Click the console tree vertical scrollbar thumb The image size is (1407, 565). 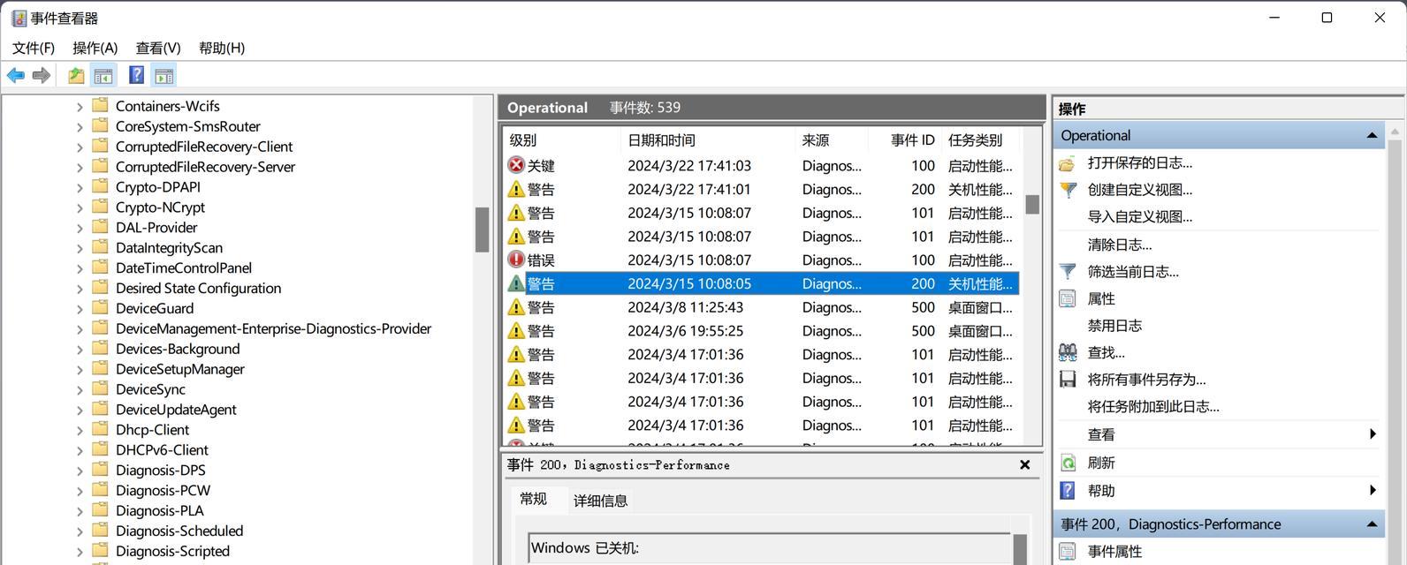[x=482, y=230]
